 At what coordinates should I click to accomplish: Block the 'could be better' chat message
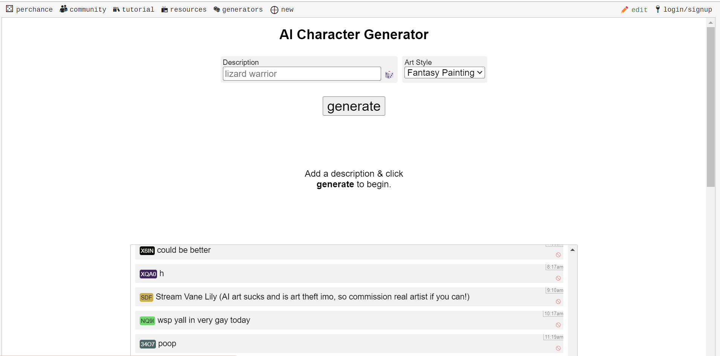click(558, 255)
